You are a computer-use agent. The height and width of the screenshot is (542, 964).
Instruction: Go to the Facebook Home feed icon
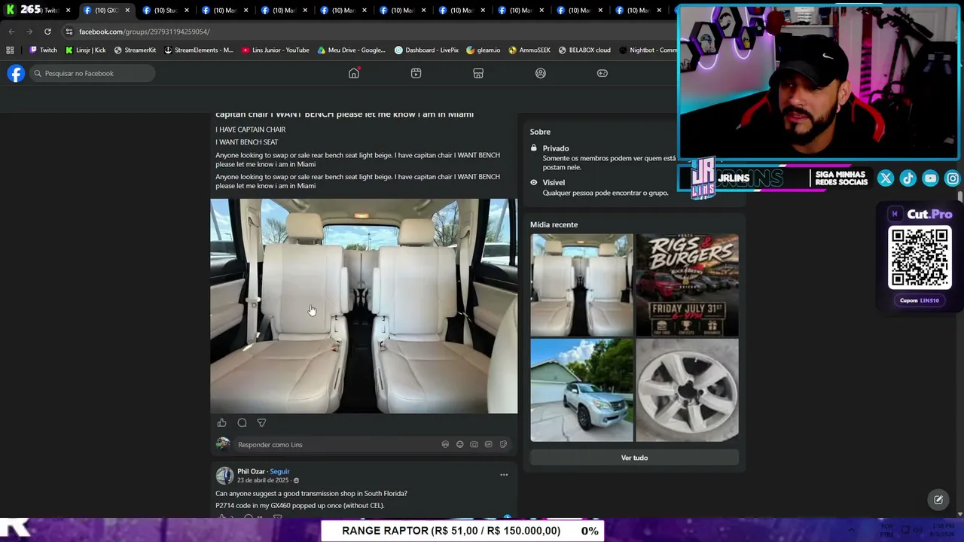point(354,73)
